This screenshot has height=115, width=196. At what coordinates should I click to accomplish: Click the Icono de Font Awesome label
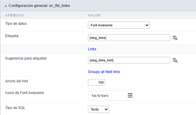click(x=24, y=93)
